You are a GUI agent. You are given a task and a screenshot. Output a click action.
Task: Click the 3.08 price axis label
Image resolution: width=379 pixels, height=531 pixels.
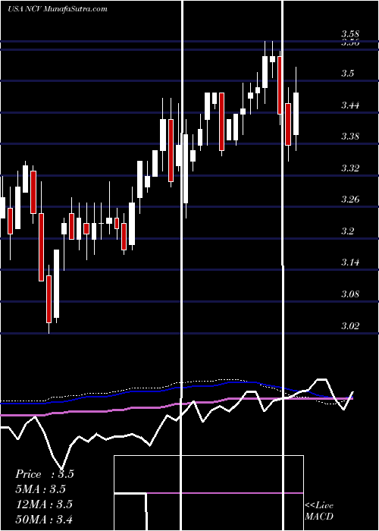point(350,294)
